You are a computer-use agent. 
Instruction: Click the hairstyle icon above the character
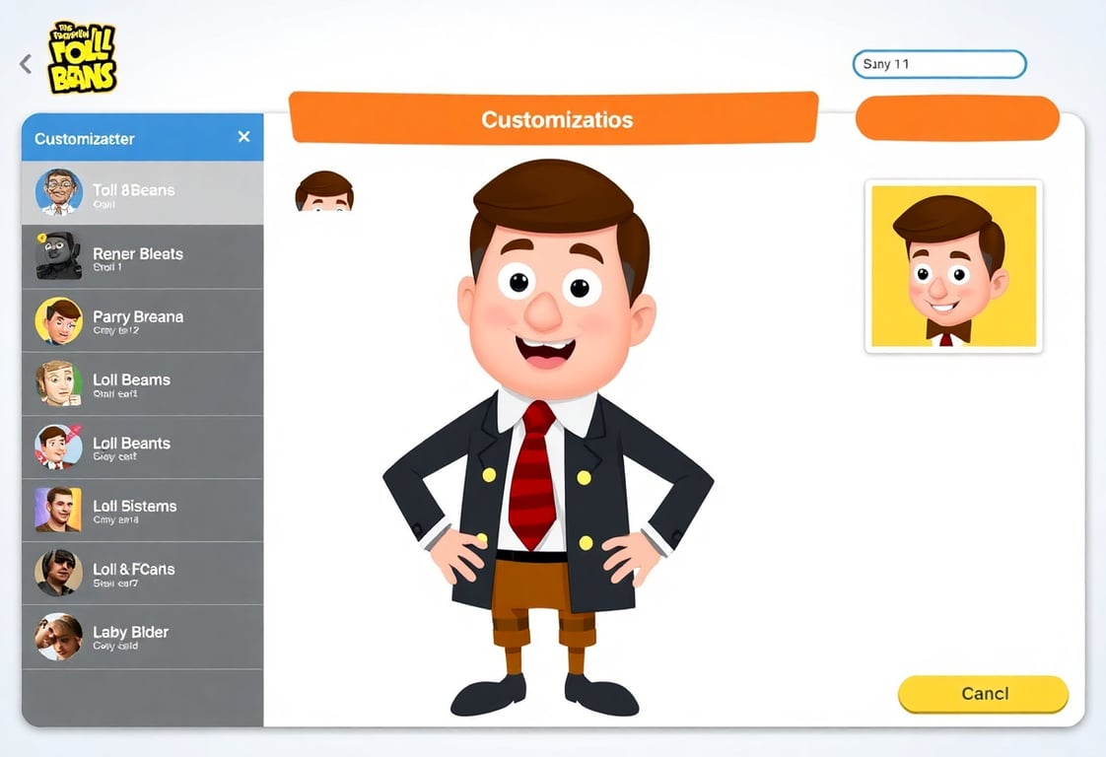click(325, 190)
